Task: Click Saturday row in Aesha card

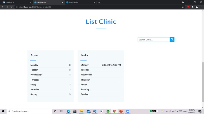Action: coord(101,89)
